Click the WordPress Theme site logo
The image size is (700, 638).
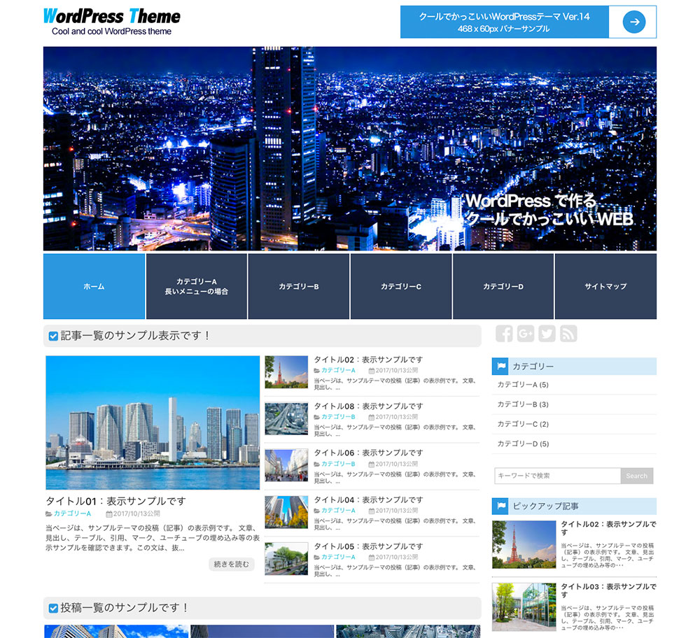pos(111,22)
